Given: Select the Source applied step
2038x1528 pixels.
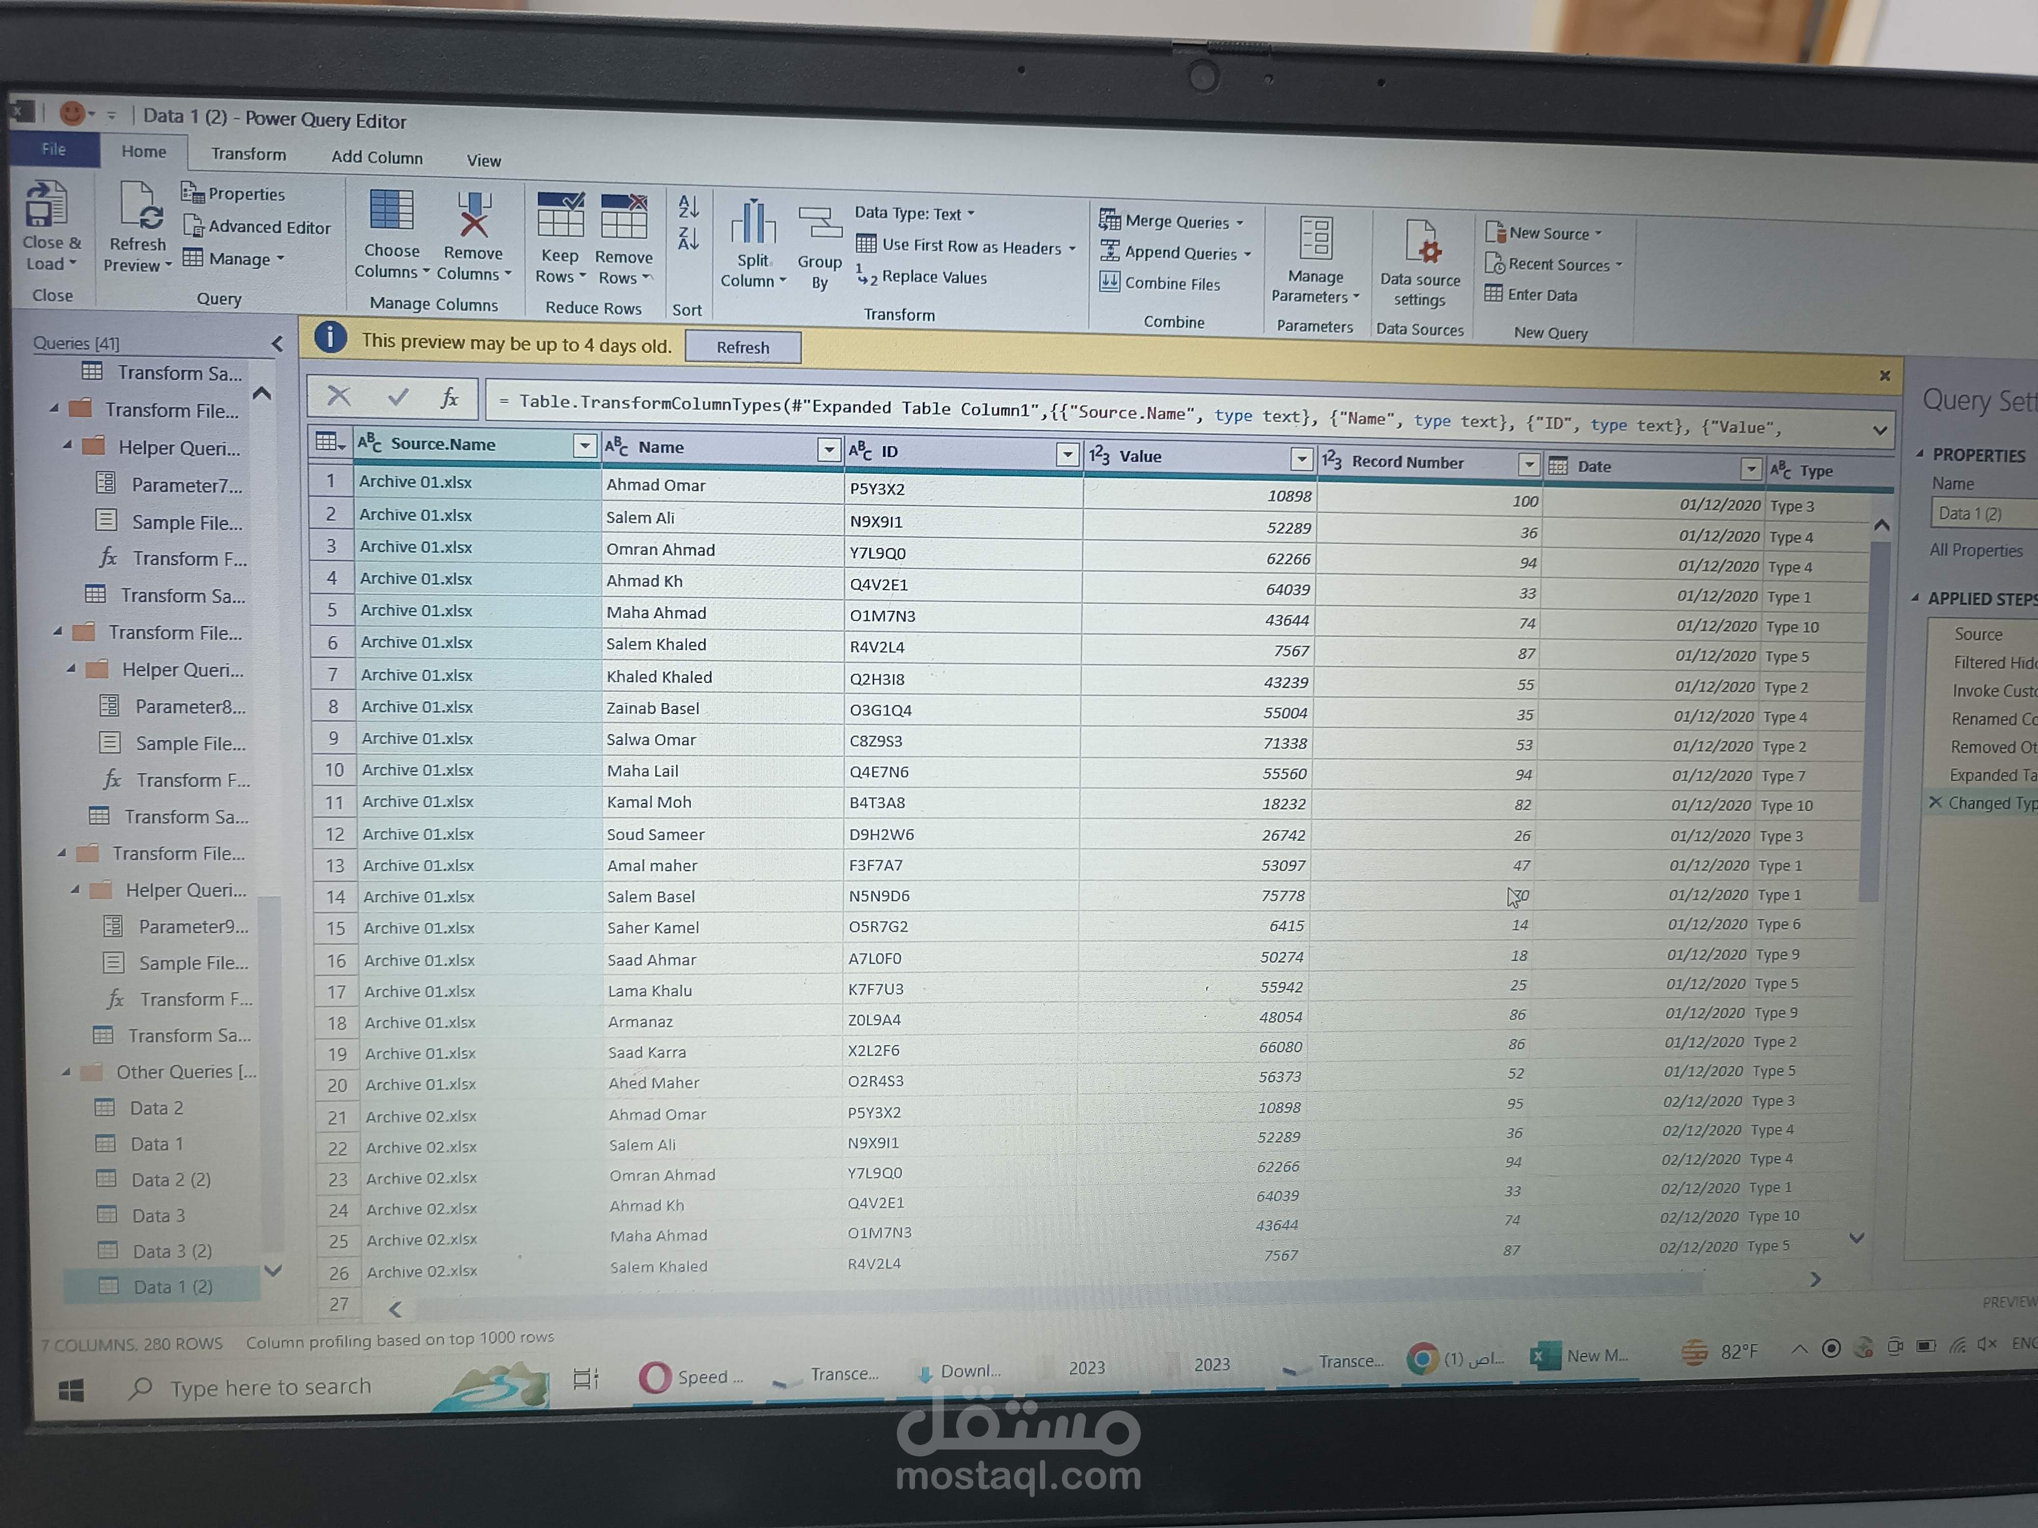Looking at the screenshot, I should click(x=1978, y=634).
